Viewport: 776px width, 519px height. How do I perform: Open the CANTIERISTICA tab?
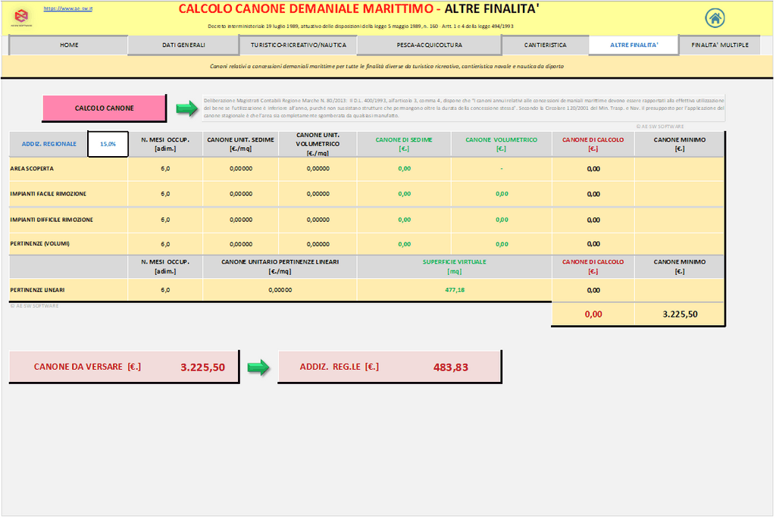[x=545, y=45]
